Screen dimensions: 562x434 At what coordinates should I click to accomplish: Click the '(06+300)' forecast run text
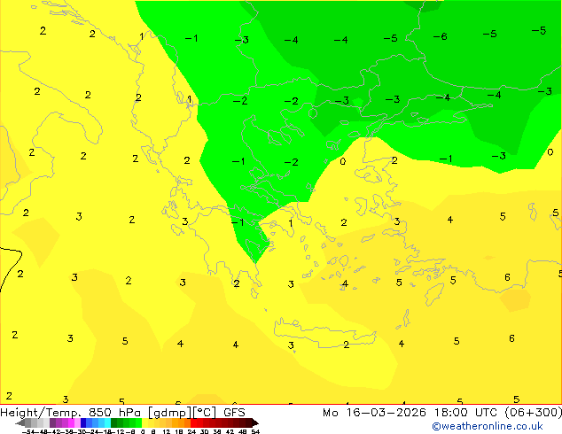point(534,413)
